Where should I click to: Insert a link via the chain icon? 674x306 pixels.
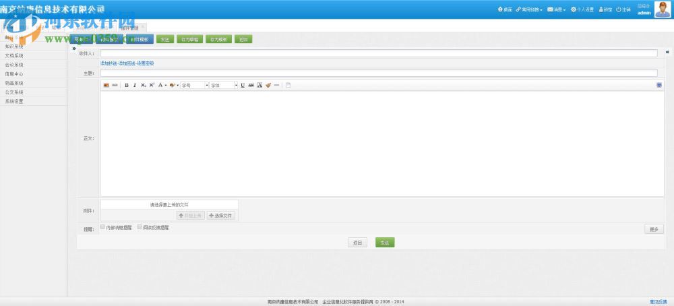(x=115, y=86)
